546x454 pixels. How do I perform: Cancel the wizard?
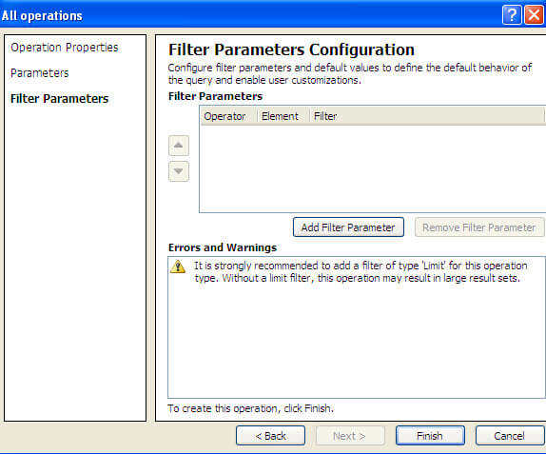(510, 436)
